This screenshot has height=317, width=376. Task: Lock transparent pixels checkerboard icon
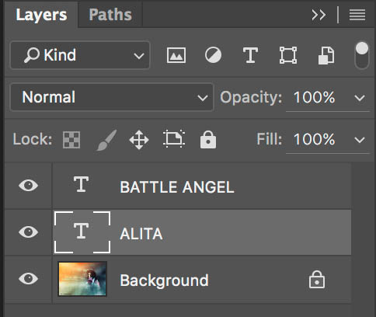71,140
